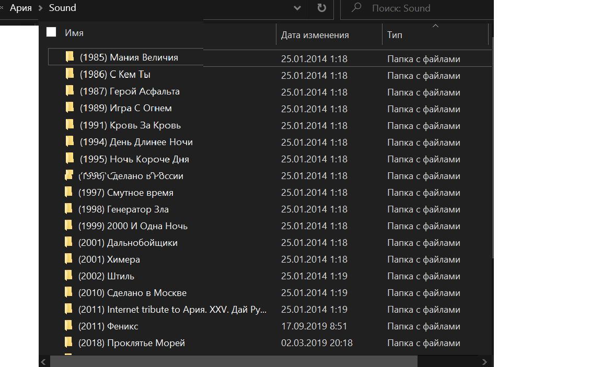Click folder icon of '(2011) Феникс'
The image size is (602, 367).
68,326
